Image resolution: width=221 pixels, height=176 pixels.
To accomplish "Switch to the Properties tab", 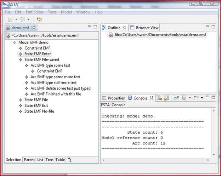I will pos(113,98).
